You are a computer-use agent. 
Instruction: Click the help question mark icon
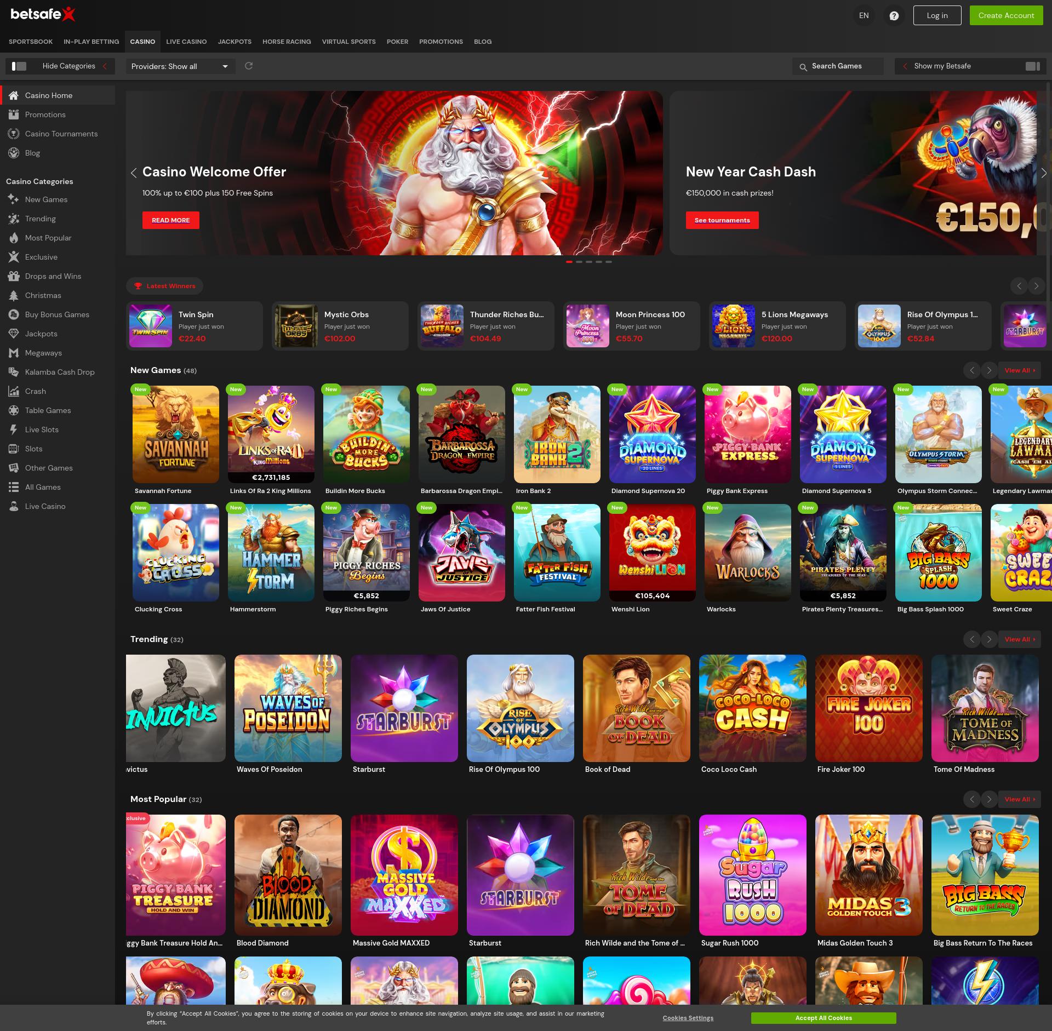tap(894, 16)
